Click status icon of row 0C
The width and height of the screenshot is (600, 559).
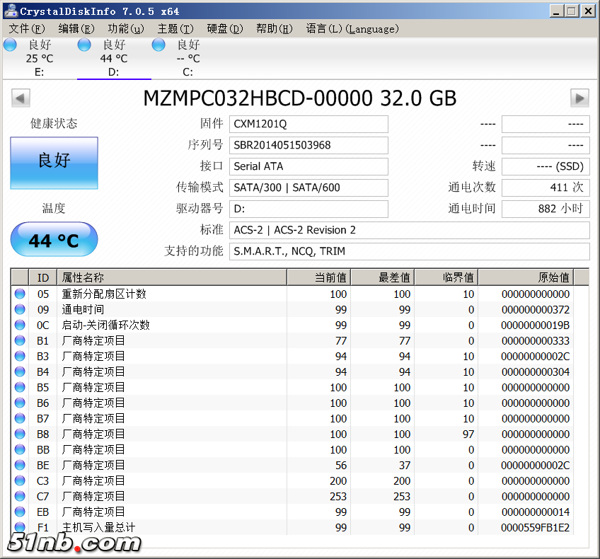coord(20,325)
